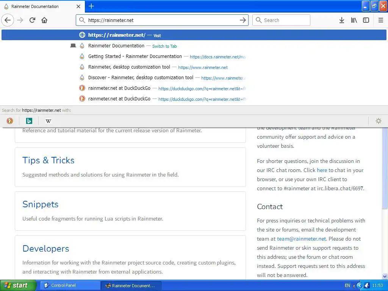Open the hamburger application menu
Viewport: 388px width, 291px height.
(380, 20)
